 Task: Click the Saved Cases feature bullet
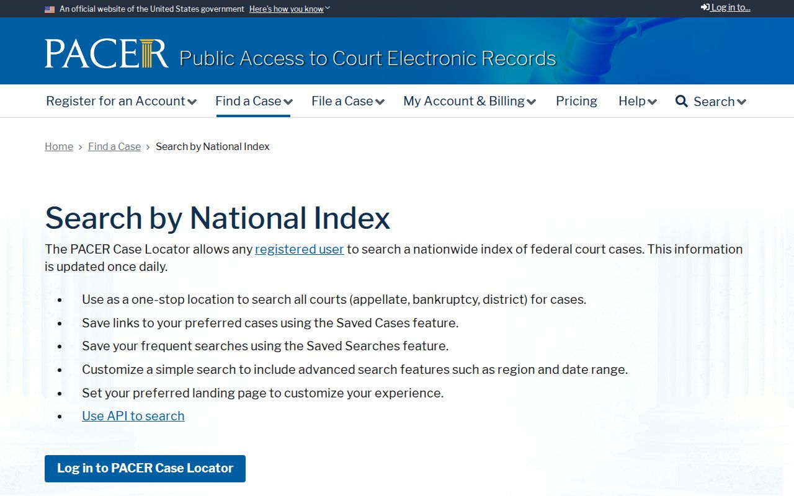point(270,323)
